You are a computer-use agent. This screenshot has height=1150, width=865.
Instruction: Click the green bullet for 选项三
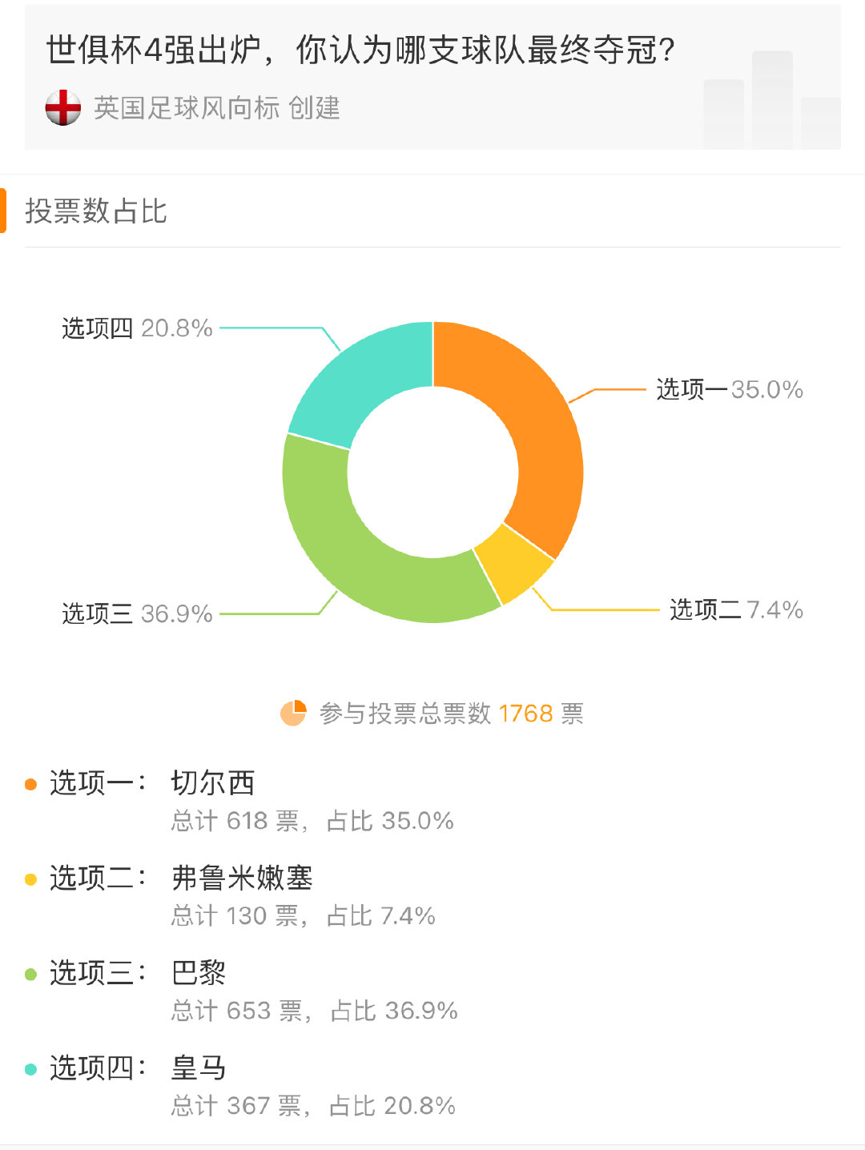click(31, 975)
